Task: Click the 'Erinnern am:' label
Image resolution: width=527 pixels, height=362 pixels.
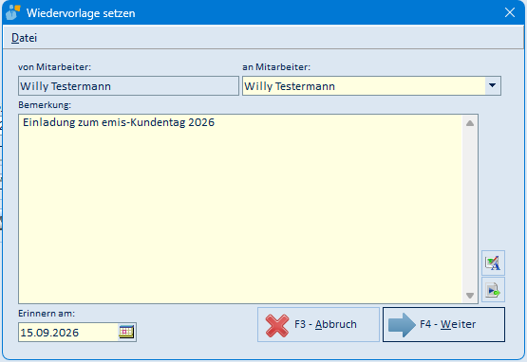Action: [47, 314]
